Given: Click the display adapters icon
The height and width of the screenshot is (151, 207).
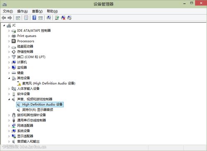Looking at the screenshot, I should (14, 136).
